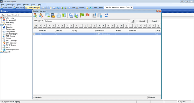Open the Select Group dropdown

(129, 21)
